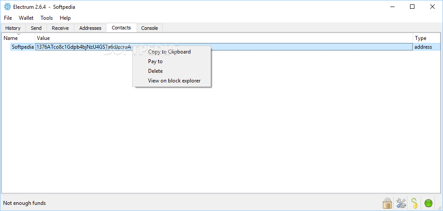Sort contacts by the Name column header
The image size is (443, 211).
18,38
